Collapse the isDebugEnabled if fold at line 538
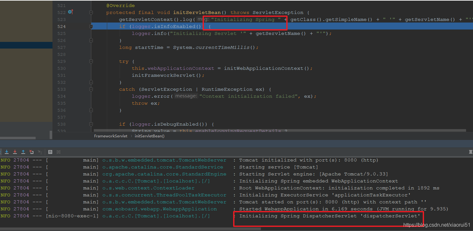This screenshot has height=231, width=473. [x=91, y=124]
